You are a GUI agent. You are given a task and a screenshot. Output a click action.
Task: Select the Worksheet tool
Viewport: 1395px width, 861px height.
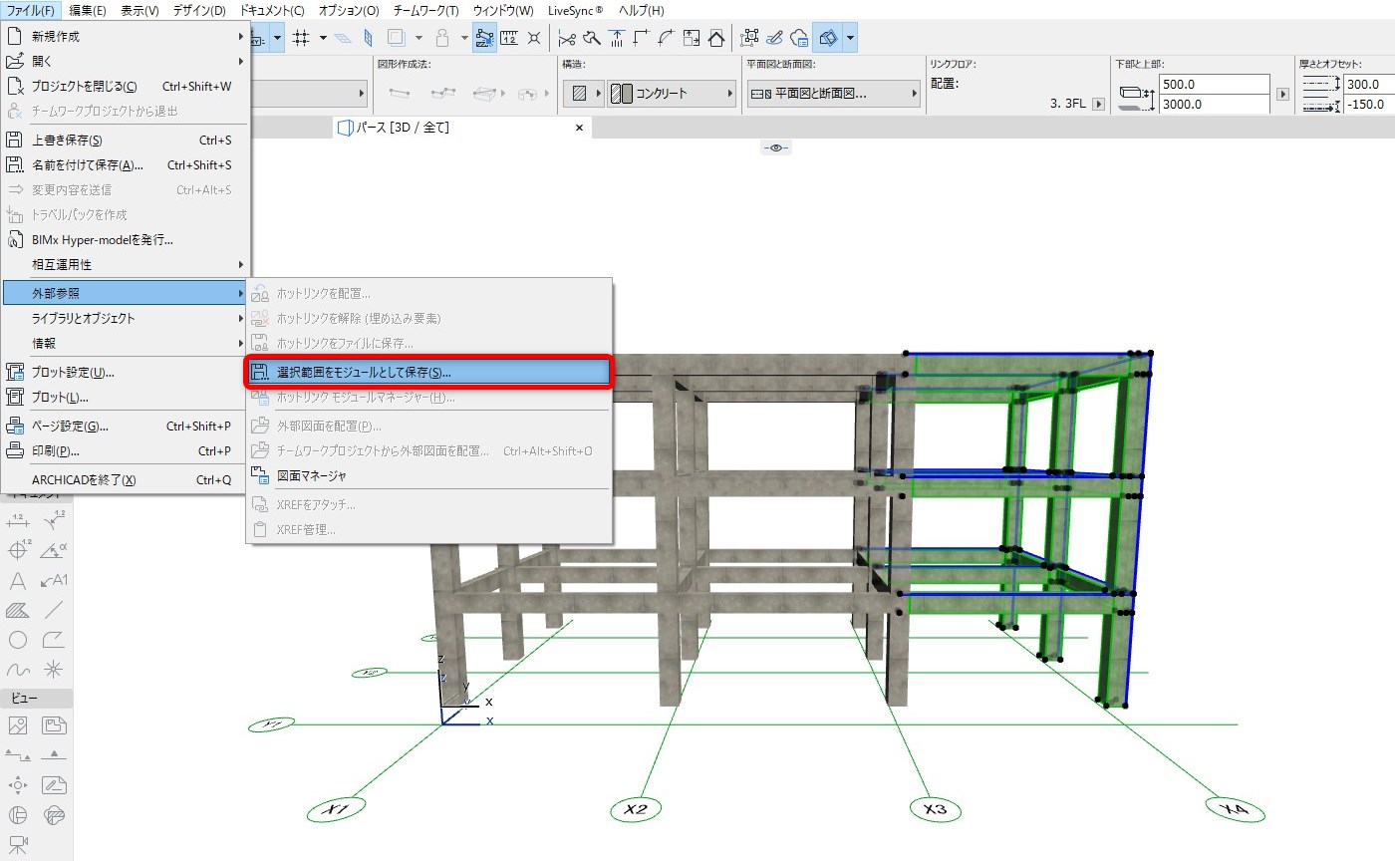pyautogui.click(x=54, y=785)
